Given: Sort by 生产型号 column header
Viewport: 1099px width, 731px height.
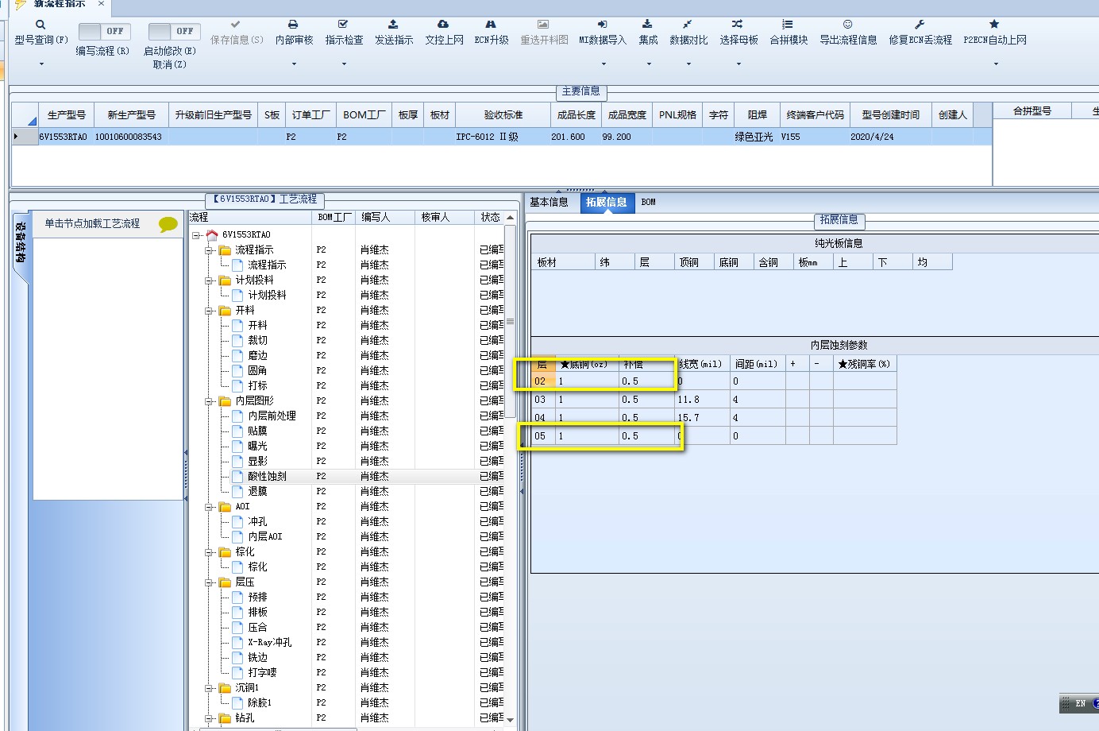Looking at the screenshot, I should [66, 115].
